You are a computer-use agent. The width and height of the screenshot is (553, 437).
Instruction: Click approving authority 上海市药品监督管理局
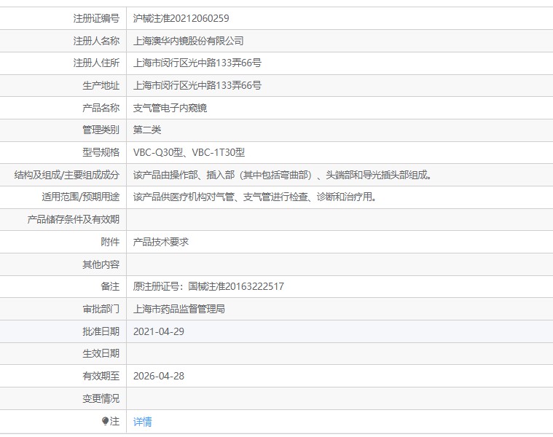pos(179,309)
